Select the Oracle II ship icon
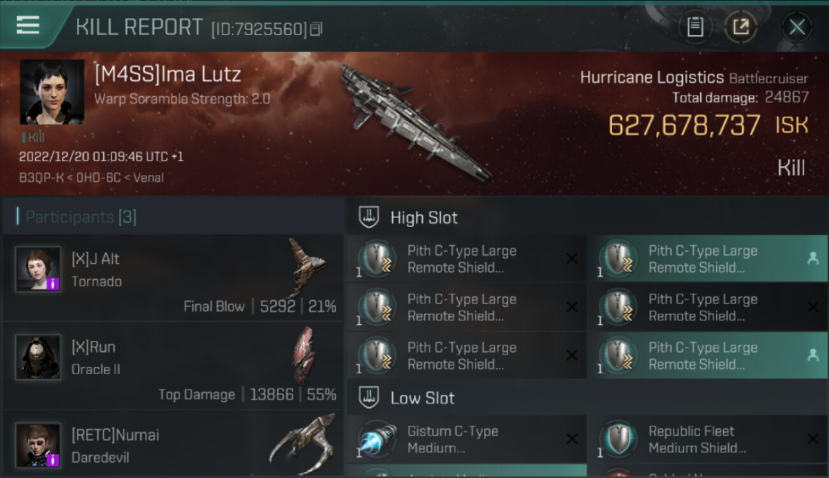The image size is (829, 478). [304, 355]
